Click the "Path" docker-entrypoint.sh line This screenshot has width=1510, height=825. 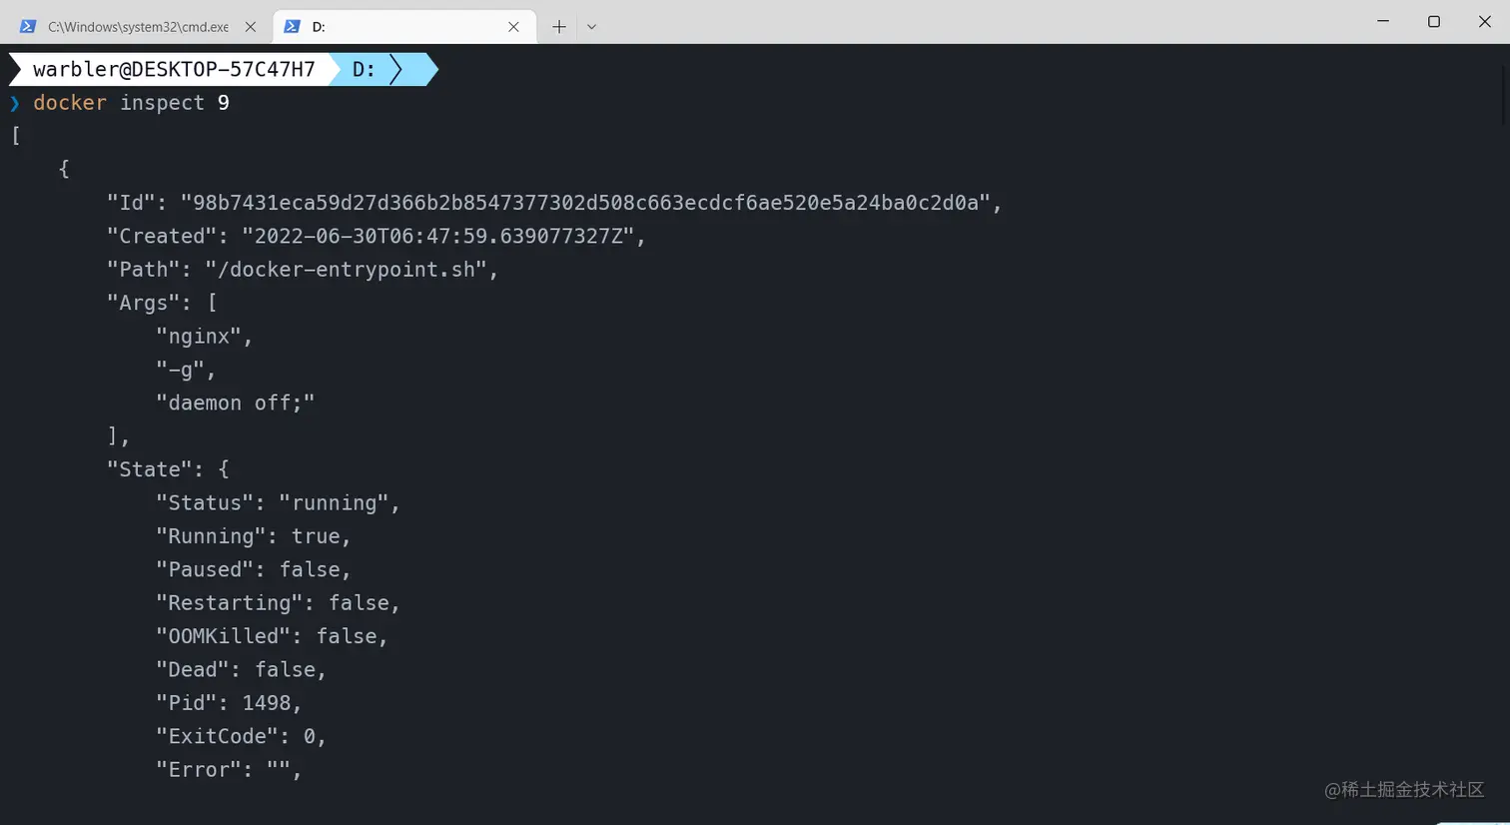pos(303,270)
